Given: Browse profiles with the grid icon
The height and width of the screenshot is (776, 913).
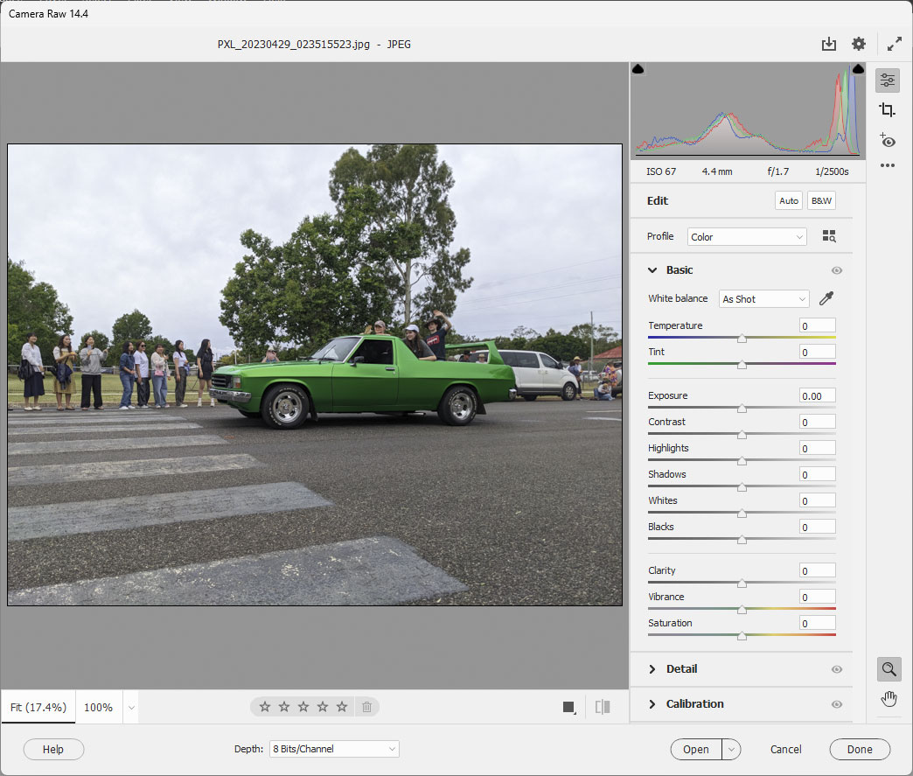Looking at the screenshot, I should (829, 236).
